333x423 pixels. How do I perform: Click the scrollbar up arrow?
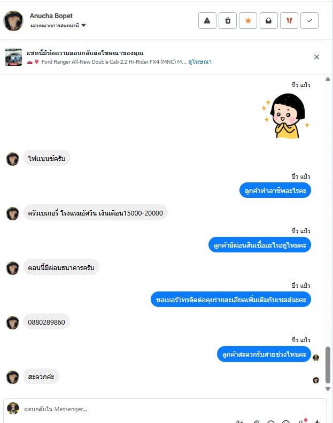328,79
